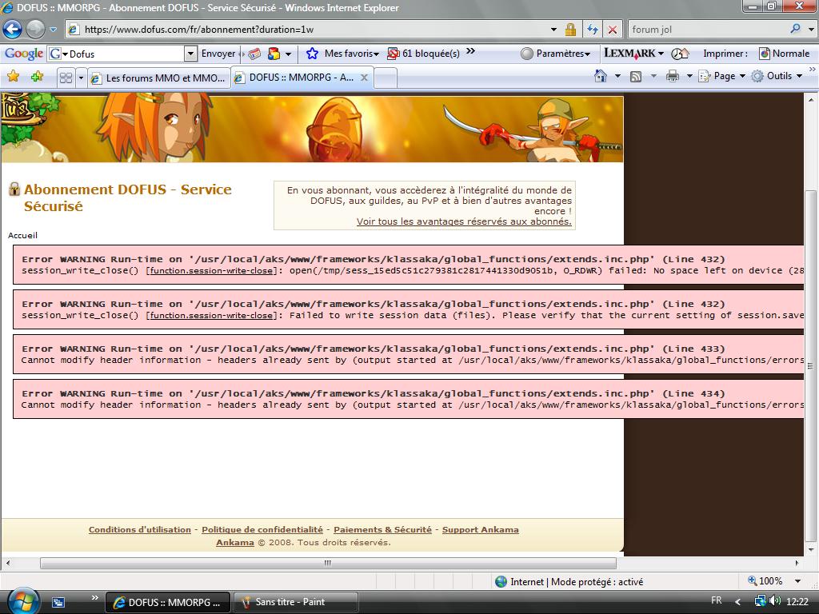Open a new blank tab
Screen dimensions: 819x614
(x=386, y=78)
